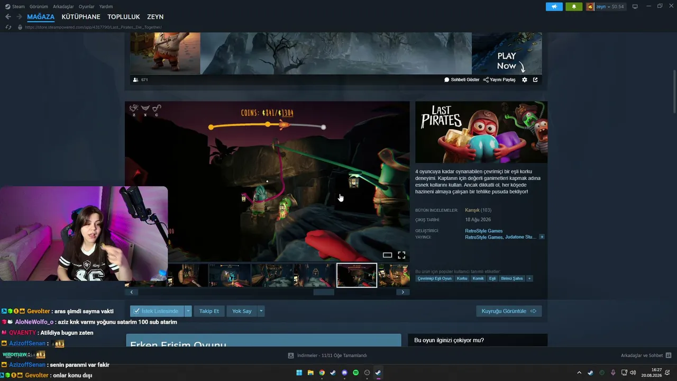The height and width of the screenshot is (381, 677).
Task: Open the Birinci Şahıs tag
Action: pyautogui.click(x=512, y=278)
